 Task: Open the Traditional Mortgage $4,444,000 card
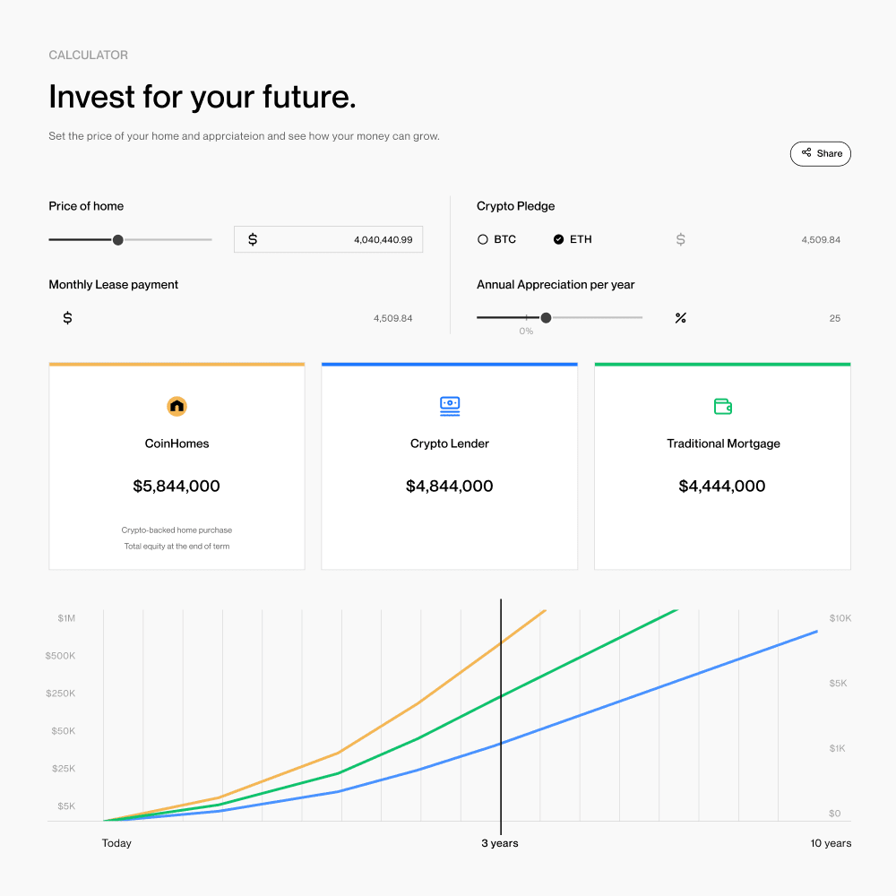[723, 466]
